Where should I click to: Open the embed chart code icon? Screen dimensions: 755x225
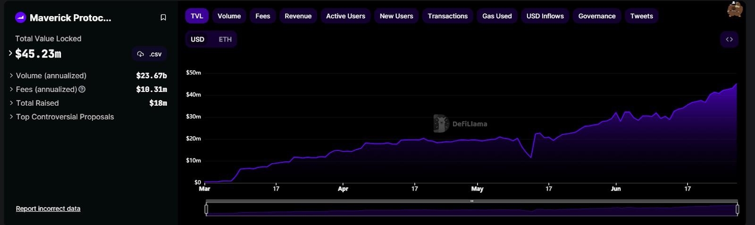(x=729, y=39)
